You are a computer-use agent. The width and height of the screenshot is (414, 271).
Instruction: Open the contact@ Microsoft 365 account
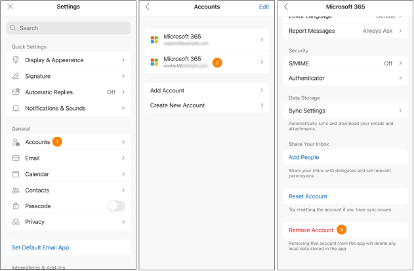[207, 62]
